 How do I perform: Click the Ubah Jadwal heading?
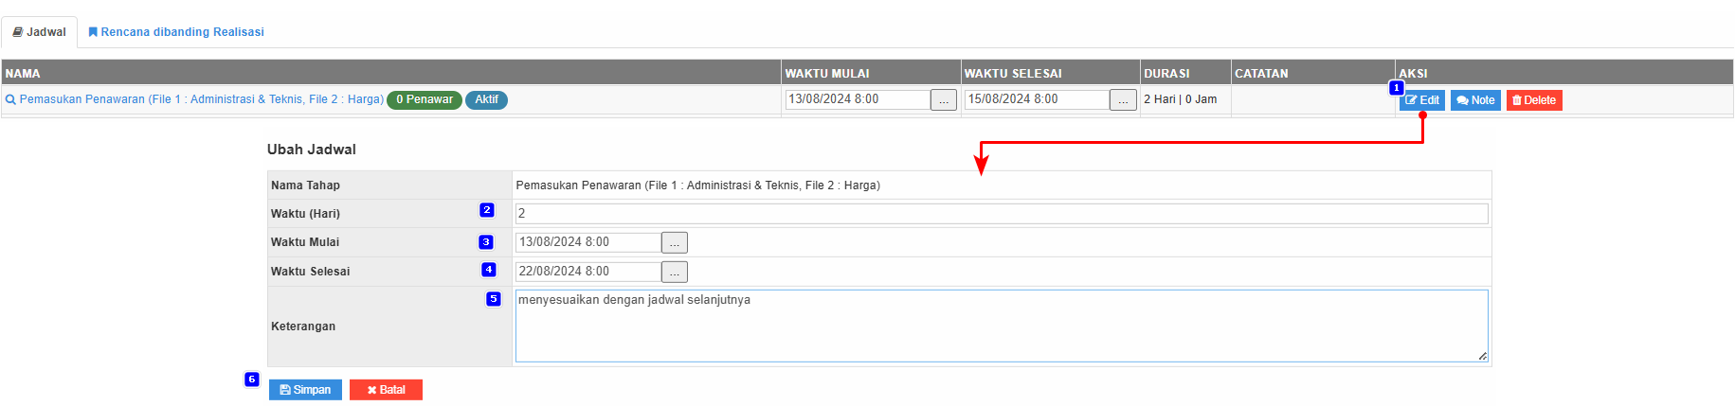[312, 150]
